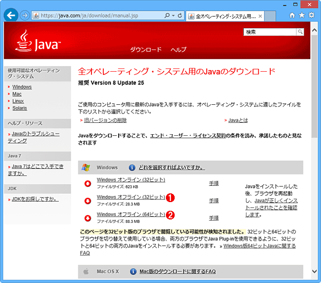The width and height of the screenshot is (321, 283).
Task: Click ファイルサイズ: 28.3 MB text
Action: (x=118, y=204)
